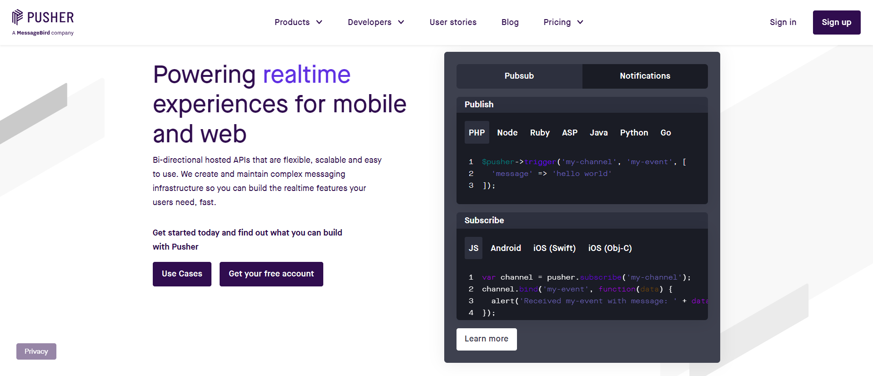This screenshot has height=376, width=873.
Task: Click the 'Bi-directional hosted APIs' paragraph
Action: (267, 181)
